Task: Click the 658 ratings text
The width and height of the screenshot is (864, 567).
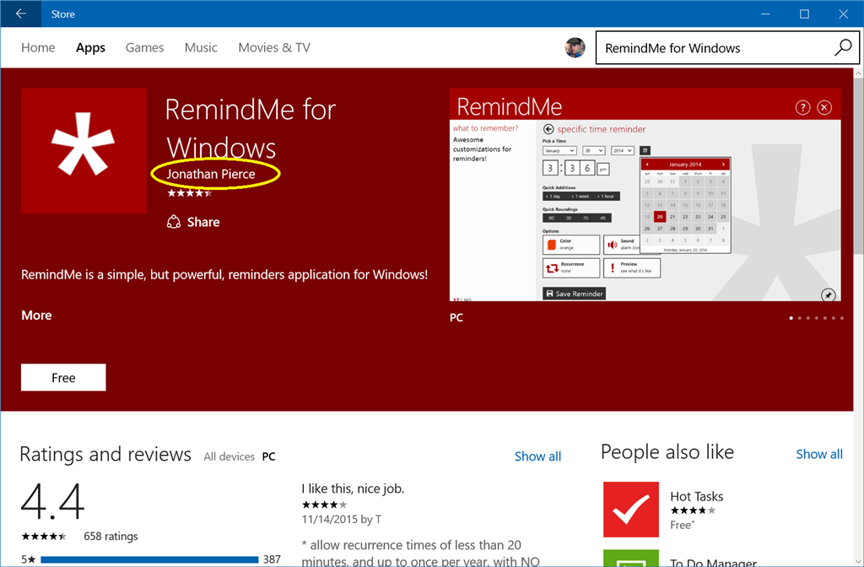Action: pos(111,536)
